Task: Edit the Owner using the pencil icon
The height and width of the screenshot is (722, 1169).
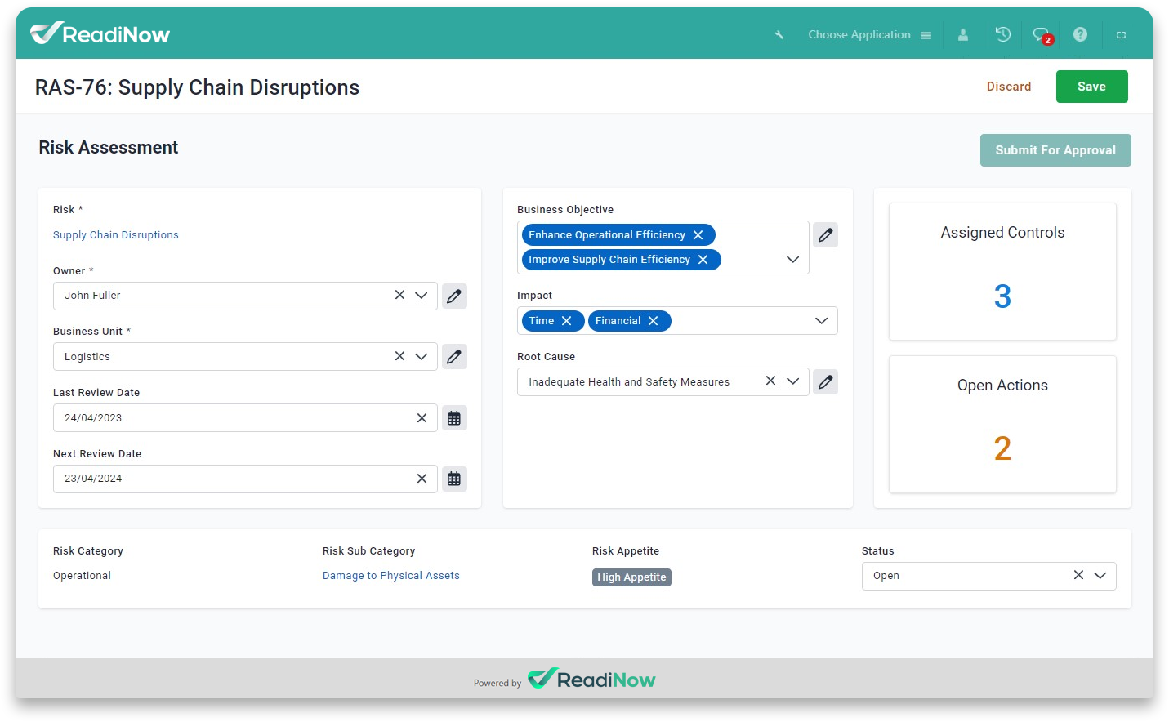Action: 454,296
